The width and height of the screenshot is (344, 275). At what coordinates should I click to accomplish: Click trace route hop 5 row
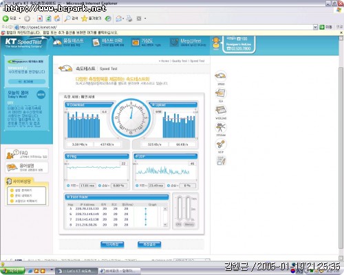(115, 209)
